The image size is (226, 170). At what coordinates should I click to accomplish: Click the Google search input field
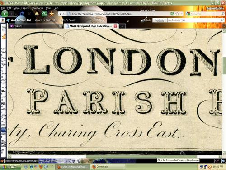[x=207, y=14]
